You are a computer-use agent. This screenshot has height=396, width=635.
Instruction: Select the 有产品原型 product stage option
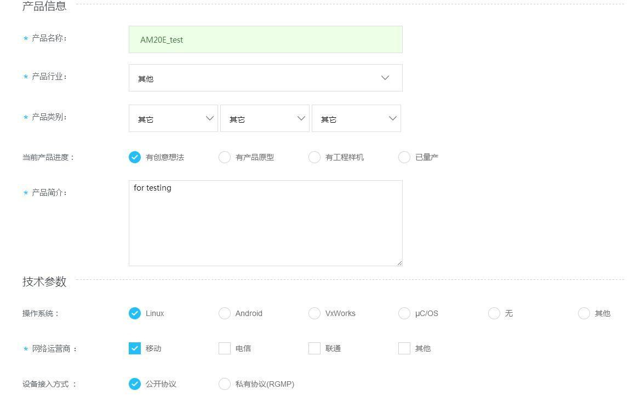click(x=225, y=157)
